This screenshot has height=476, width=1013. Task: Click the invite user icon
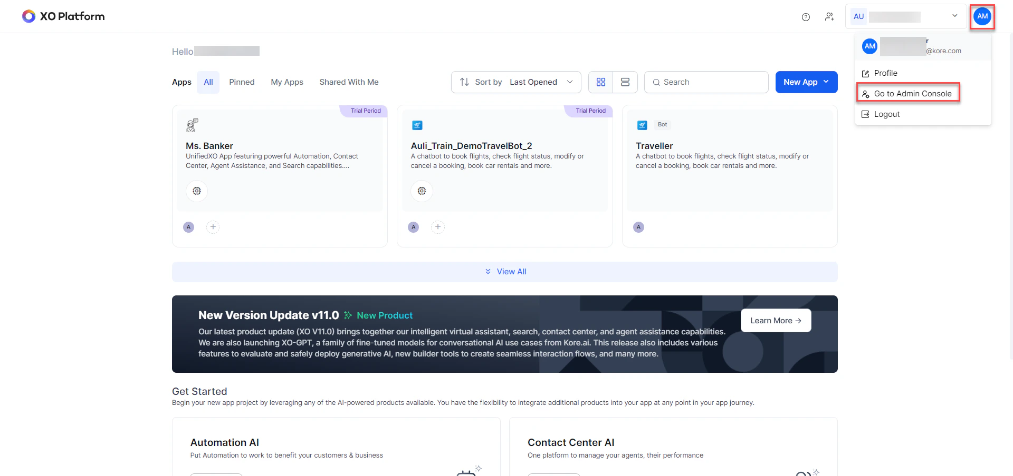point(829,17)
